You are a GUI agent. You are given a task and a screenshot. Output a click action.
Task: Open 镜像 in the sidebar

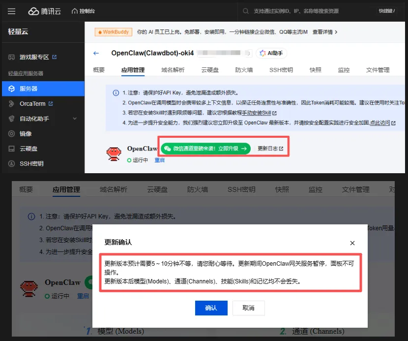(26, 134)
